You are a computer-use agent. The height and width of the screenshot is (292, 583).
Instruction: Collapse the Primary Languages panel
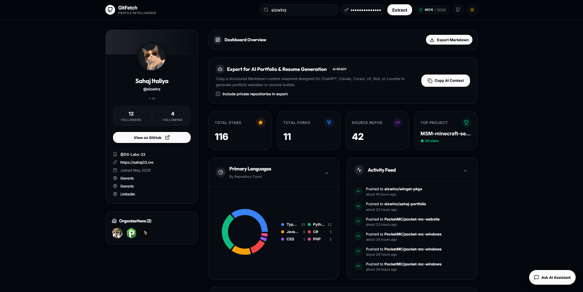[327, 173]
